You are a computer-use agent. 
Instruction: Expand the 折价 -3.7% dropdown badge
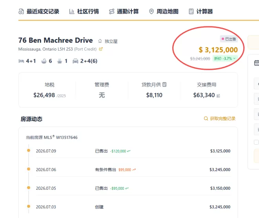pyautogui.click(x=225, y=58)
